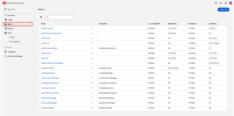Open the app switcher grid icon
Viewport: 234px width, 116px height.
coord(226,3)
